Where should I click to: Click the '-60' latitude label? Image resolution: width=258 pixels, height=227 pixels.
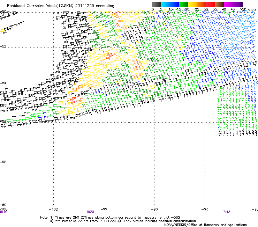(3, 205)
